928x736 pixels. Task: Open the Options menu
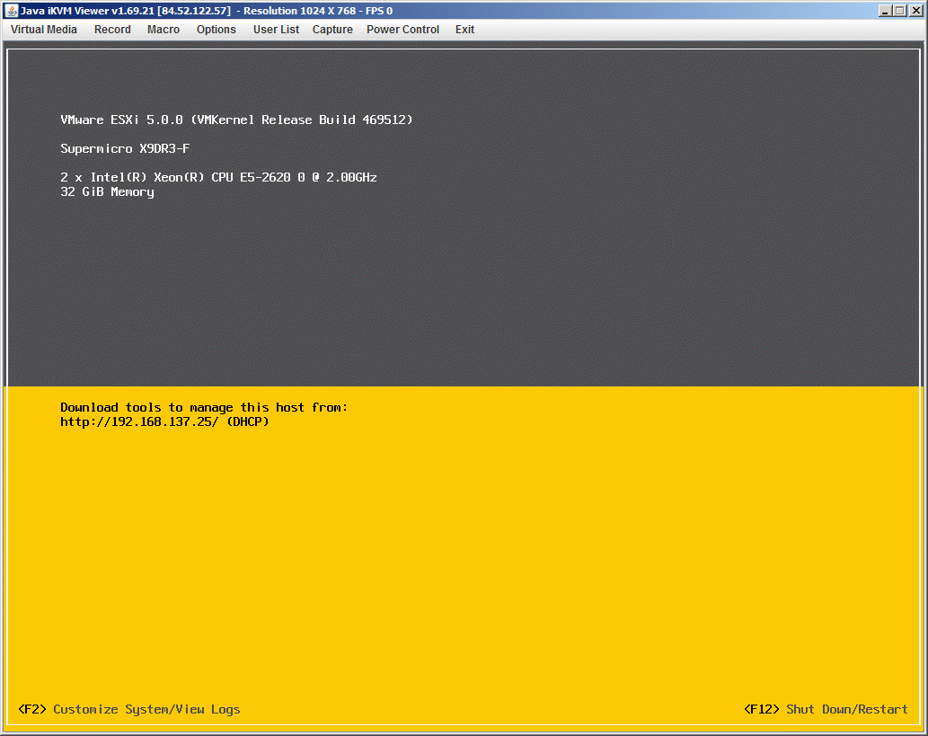point(216,30)
